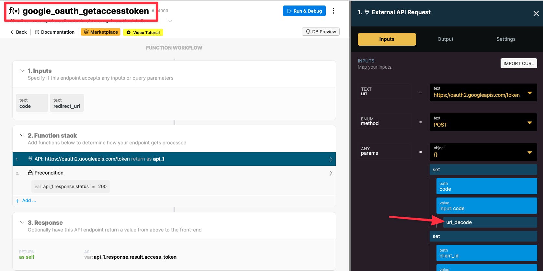Screen dimensions: 543x271
Task: Click the url_decode filter
Action: click(x=490, y=222)
